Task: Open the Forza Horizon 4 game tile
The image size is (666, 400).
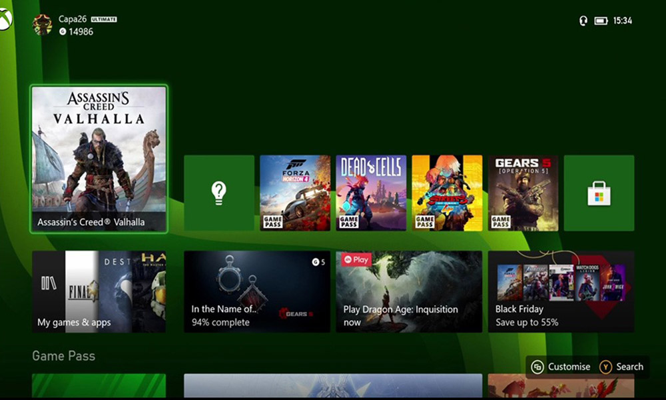Action: [x=295, y=193]
